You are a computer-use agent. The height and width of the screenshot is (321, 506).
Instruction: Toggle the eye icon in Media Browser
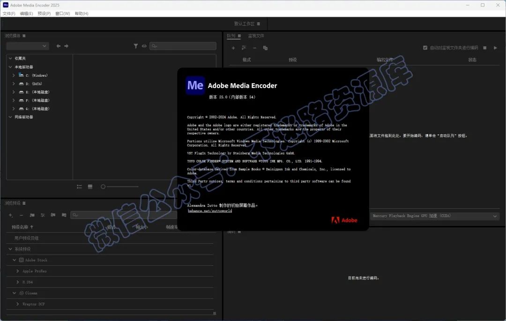pos(144,46)
